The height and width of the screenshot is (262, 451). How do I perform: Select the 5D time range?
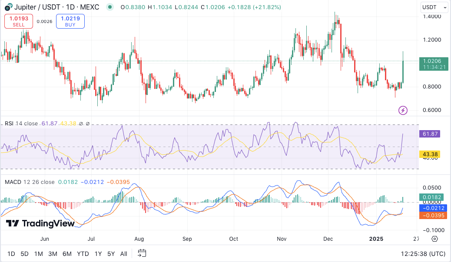tap(24, 254)
